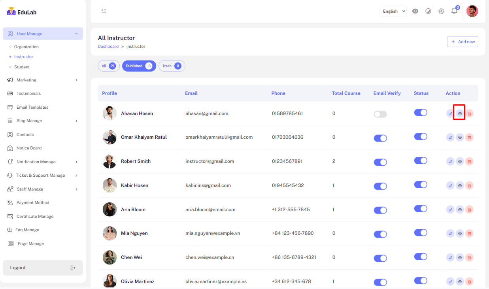This screenshot has height=289, width=489.
Task: Switch to the All instructors tab
Action: [x=108, y=66]
